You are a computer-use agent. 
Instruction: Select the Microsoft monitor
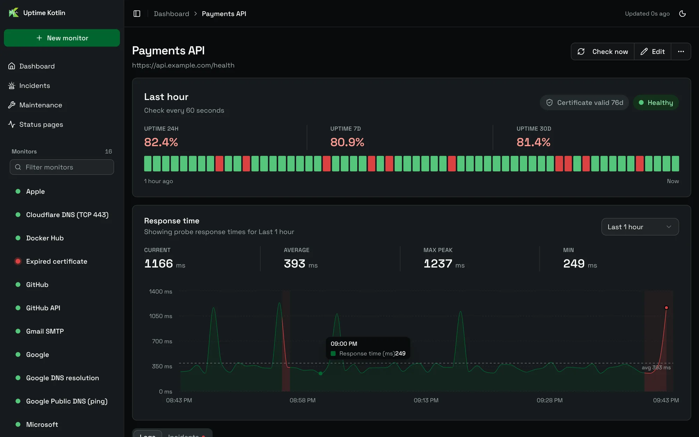(x=62, y=424)
